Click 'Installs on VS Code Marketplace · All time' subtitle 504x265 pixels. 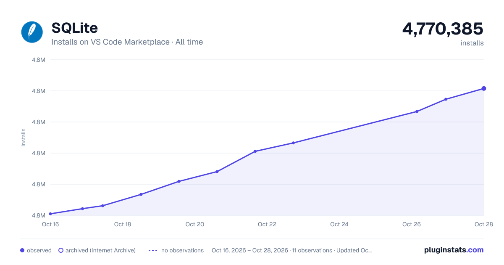(x=127, y=42)
